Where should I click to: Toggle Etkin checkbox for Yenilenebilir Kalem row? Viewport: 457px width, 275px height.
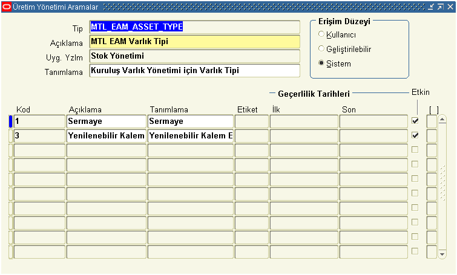tap(415, 135)
